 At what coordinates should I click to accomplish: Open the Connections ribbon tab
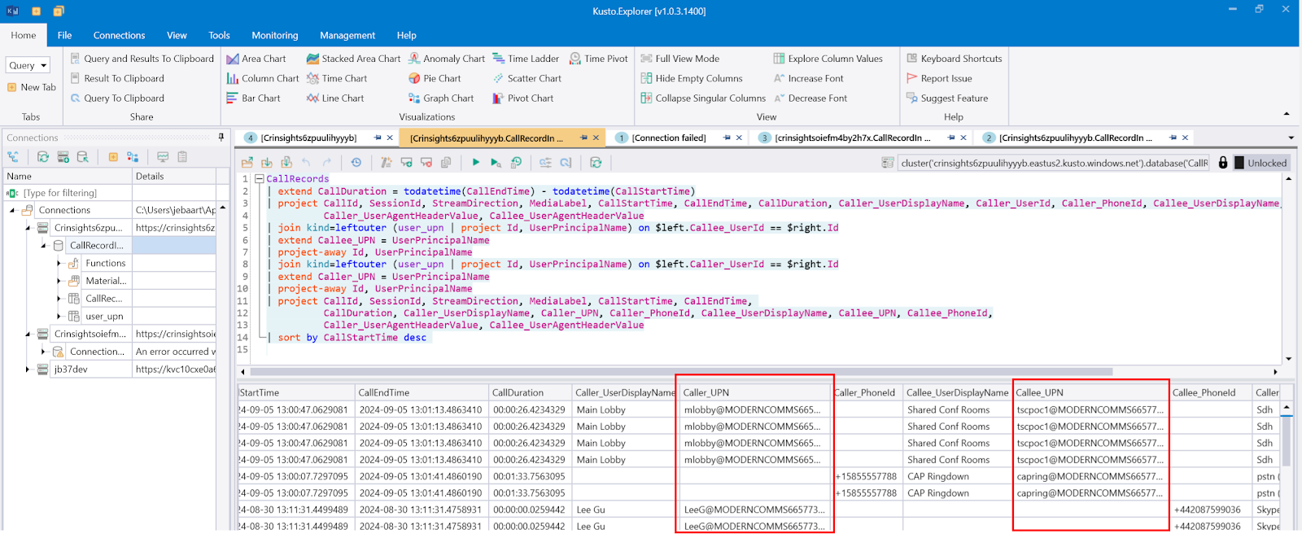119,35
